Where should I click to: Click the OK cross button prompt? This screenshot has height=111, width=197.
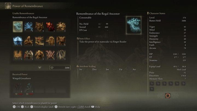pyautogui.click(x=14, y=107)
